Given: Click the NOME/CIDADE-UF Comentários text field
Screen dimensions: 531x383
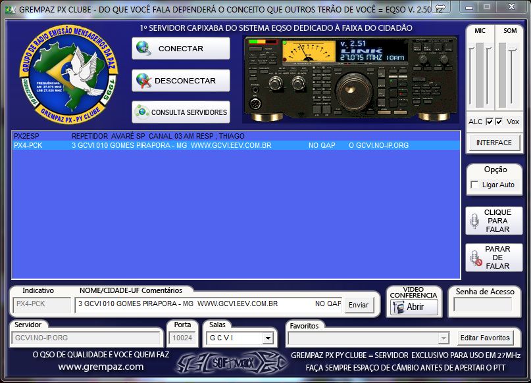Looking at the screenshot, I should click(x=209, y=304).
